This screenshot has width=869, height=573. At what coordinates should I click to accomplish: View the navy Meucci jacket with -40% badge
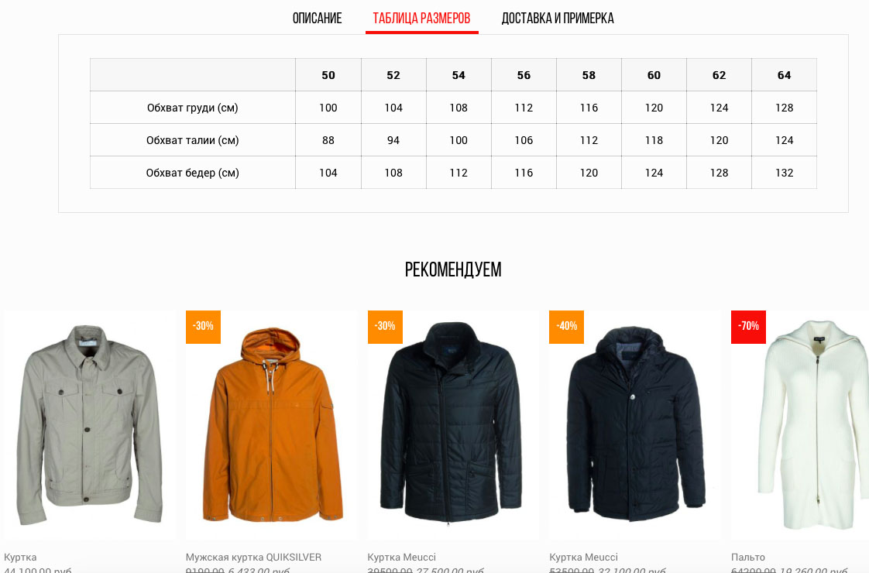[x=635, y=424]
